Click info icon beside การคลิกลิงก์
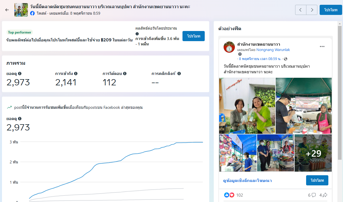This screenshot has width=343, height=202. (x=179, y=74)
